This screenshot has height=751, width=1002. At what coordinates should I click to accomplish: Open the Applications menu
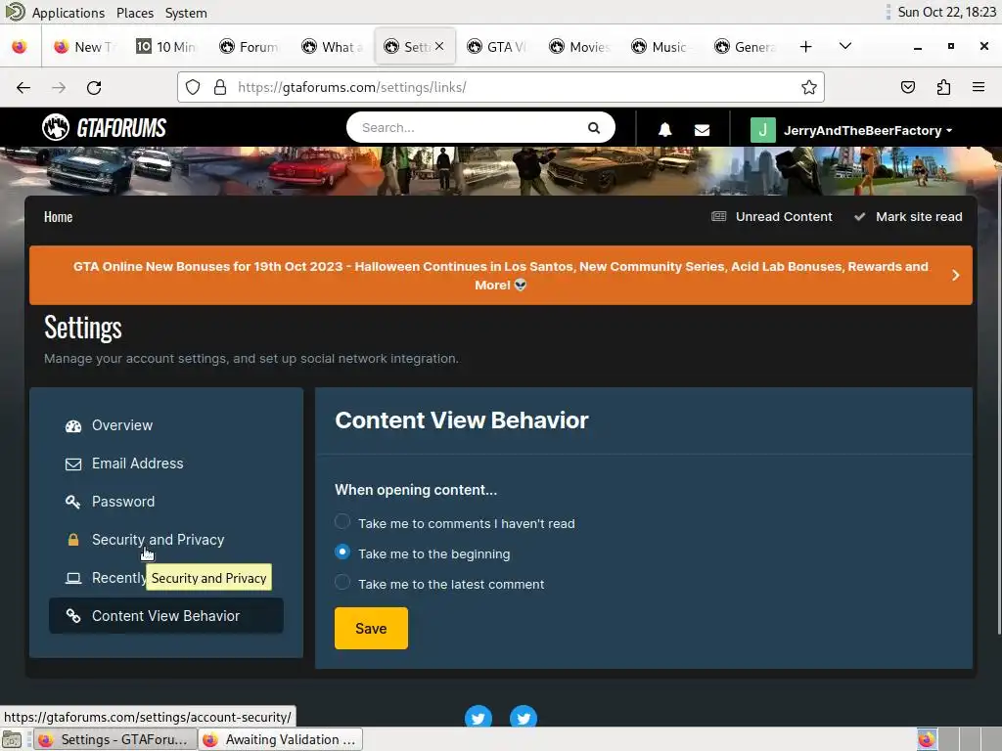click(68, 13)
